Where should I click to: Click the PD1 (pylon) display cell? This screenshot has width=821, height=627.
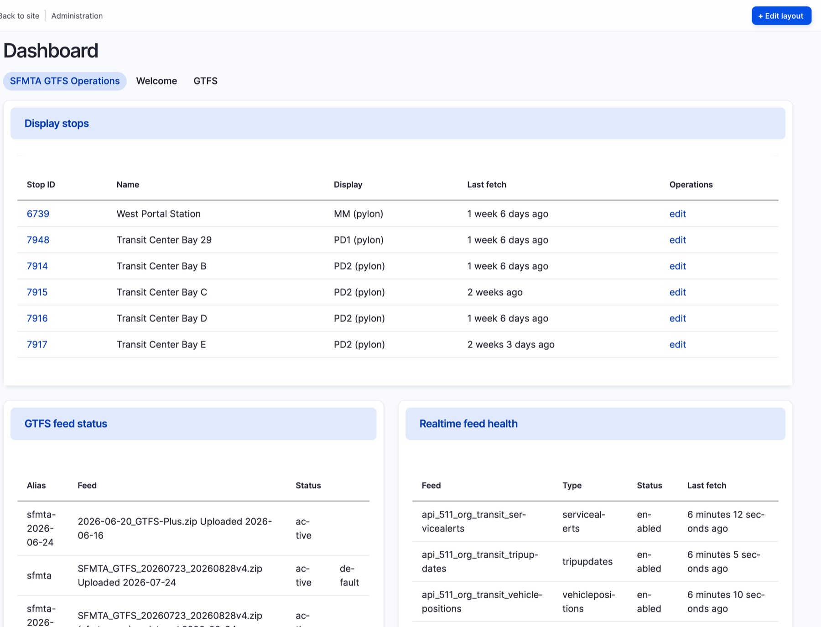(359, 240)
